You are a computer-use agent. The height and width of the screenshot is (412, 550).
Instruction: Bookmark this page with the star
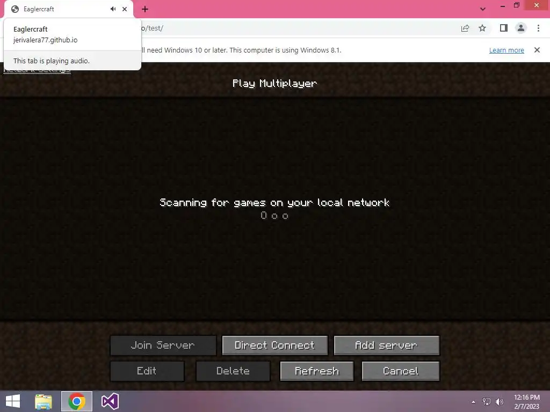pos(482,28)
